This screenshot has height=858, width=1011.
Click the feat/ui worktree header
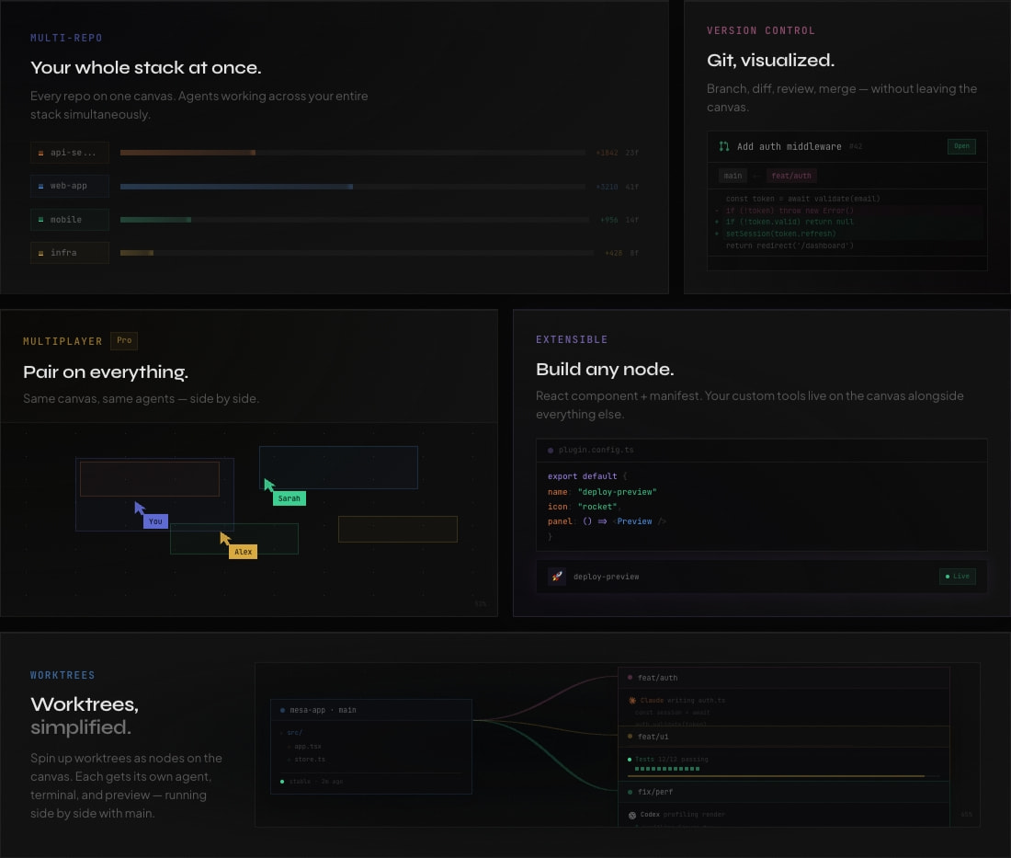pos(783,736)
